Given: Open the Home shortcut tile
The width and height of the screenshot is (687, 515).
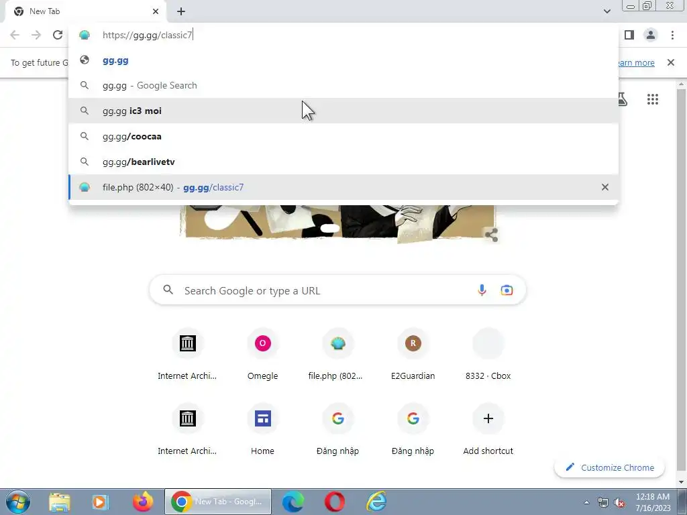Looking at the screenshot, I should [x=262, y=430].
